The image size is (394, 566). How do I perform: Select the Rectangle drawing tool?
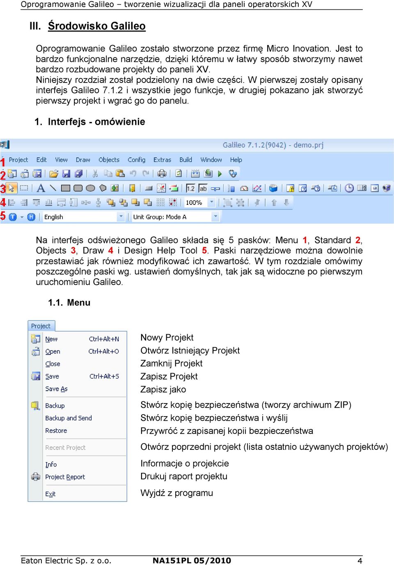tap(65, 188)
